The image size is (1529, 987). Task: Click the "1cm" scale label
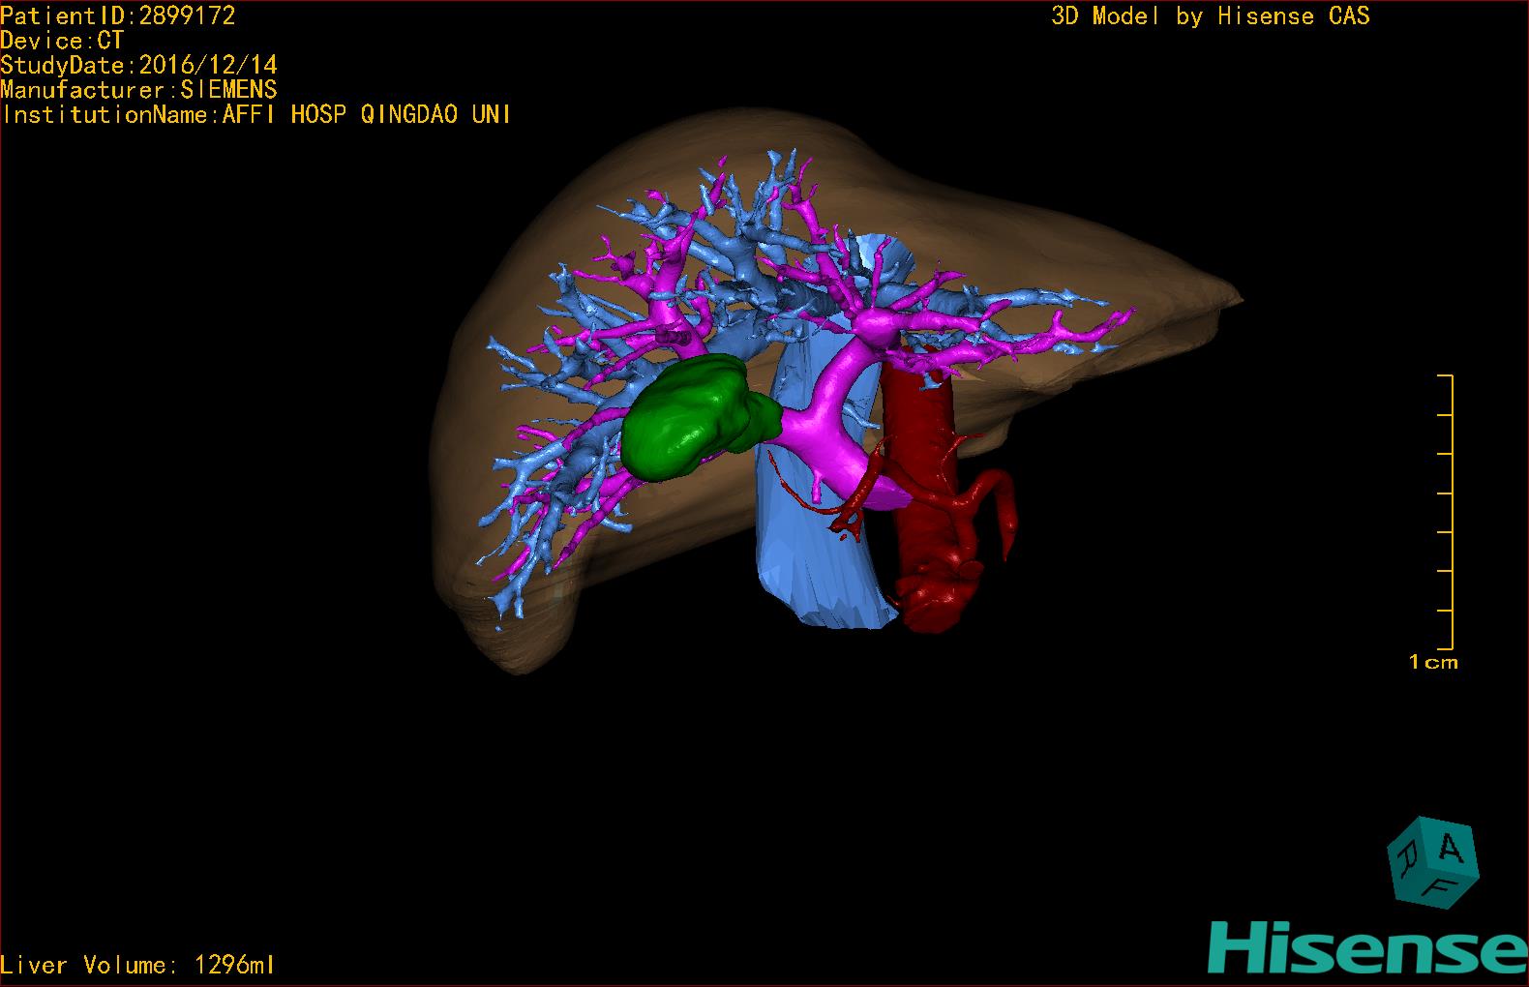coord(1433,662)
